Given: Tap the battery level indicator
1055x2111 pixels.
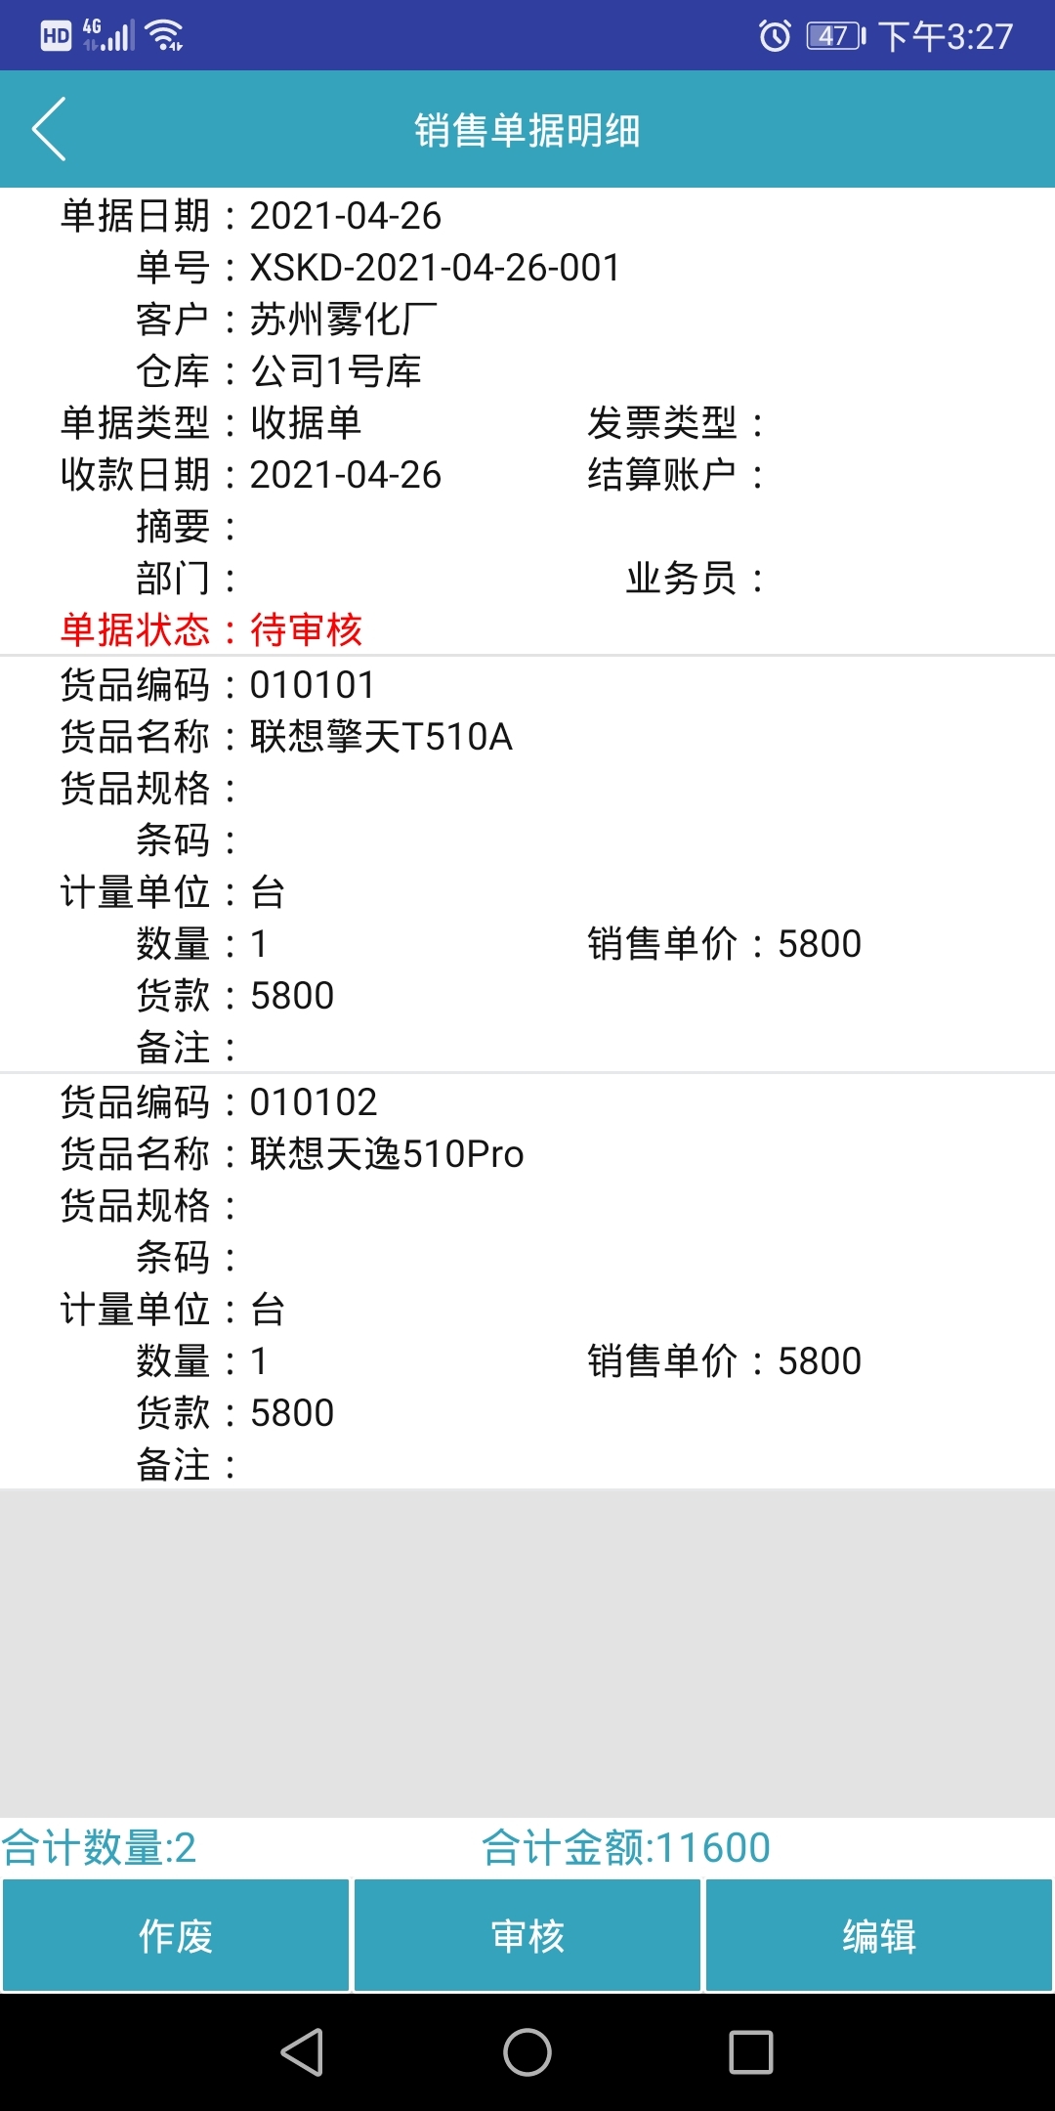Looking at the screenshot, I should pyautogui.click(x=835, y=36).
